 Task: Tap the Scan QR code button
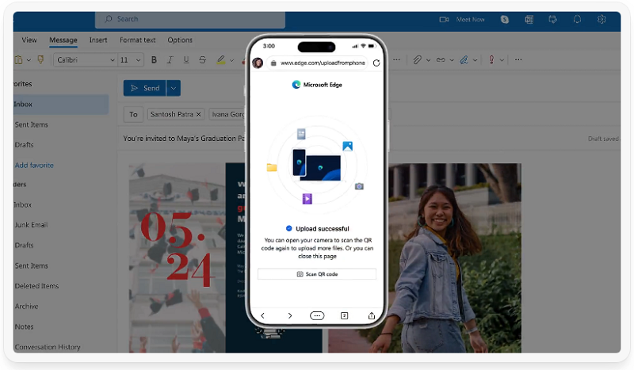coord(316,274)
